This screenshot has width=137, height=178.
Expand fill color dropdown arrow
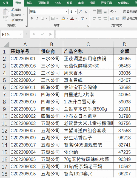click(x=67, y=18)
